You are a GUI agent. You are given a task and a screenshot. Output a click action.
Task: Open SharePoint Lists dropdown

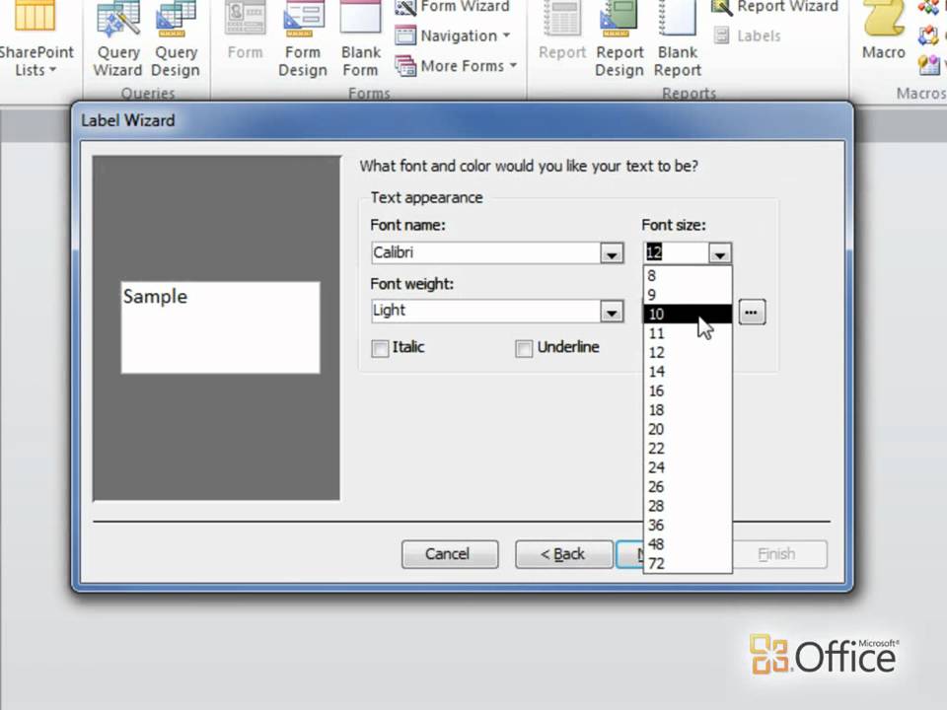[x=36, y=39]
